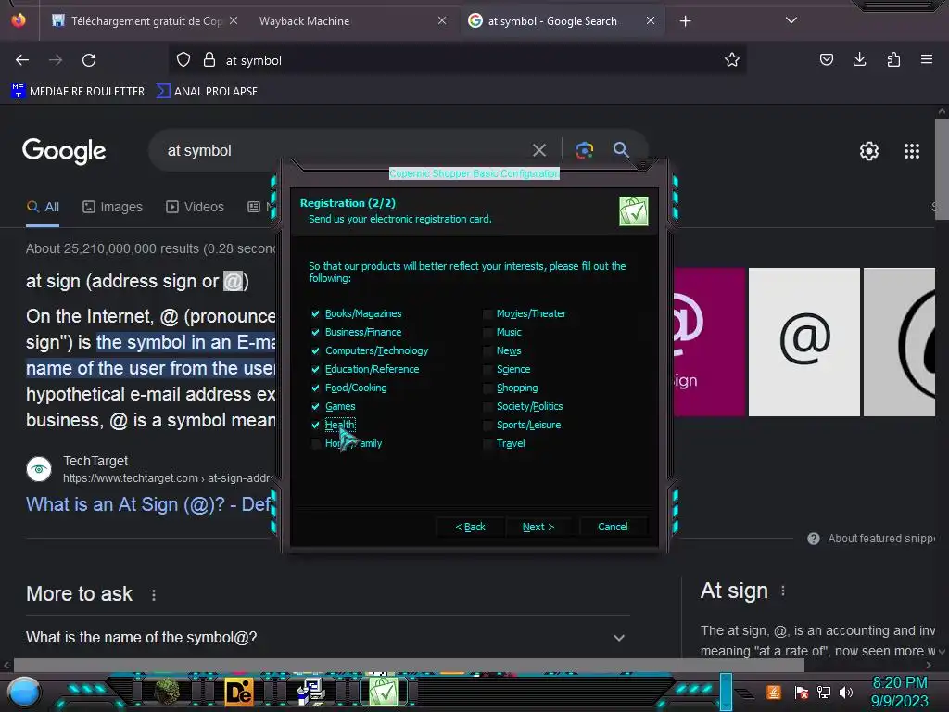Close the at symbol Google Search tab
This screenshot has height=712, width=949.
pos(650,21)
